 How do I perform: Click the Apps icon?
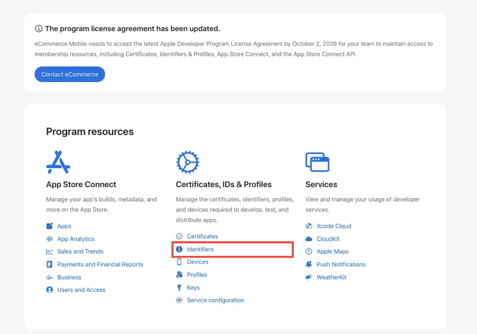(50, 226)
